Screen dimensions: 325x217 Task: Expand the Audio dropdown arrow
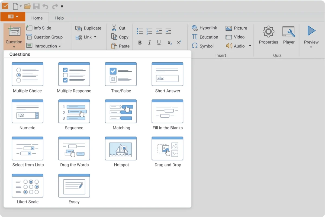[x=250, y=46]
